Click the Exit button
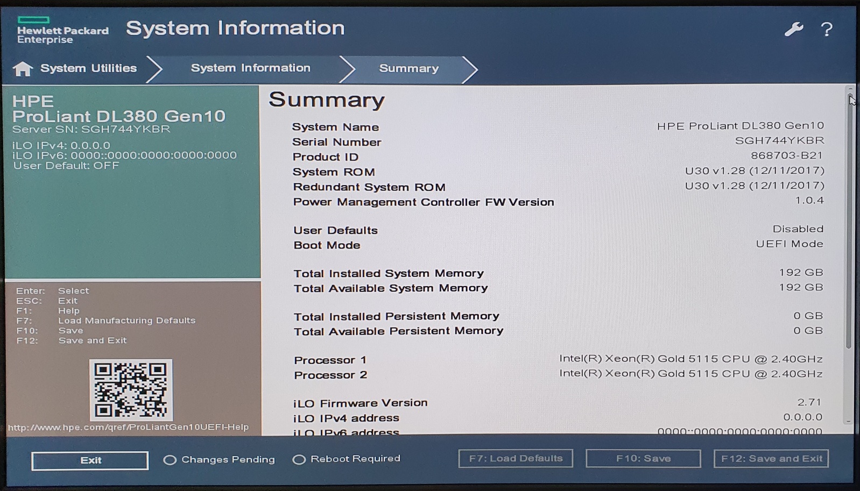The width and height of the screenshot is (860, 491). point(90,460)
